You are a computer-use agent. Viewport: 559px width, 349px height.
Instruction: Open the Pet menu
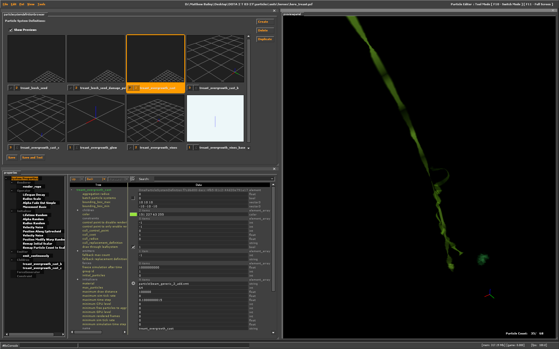pos(22,4)
